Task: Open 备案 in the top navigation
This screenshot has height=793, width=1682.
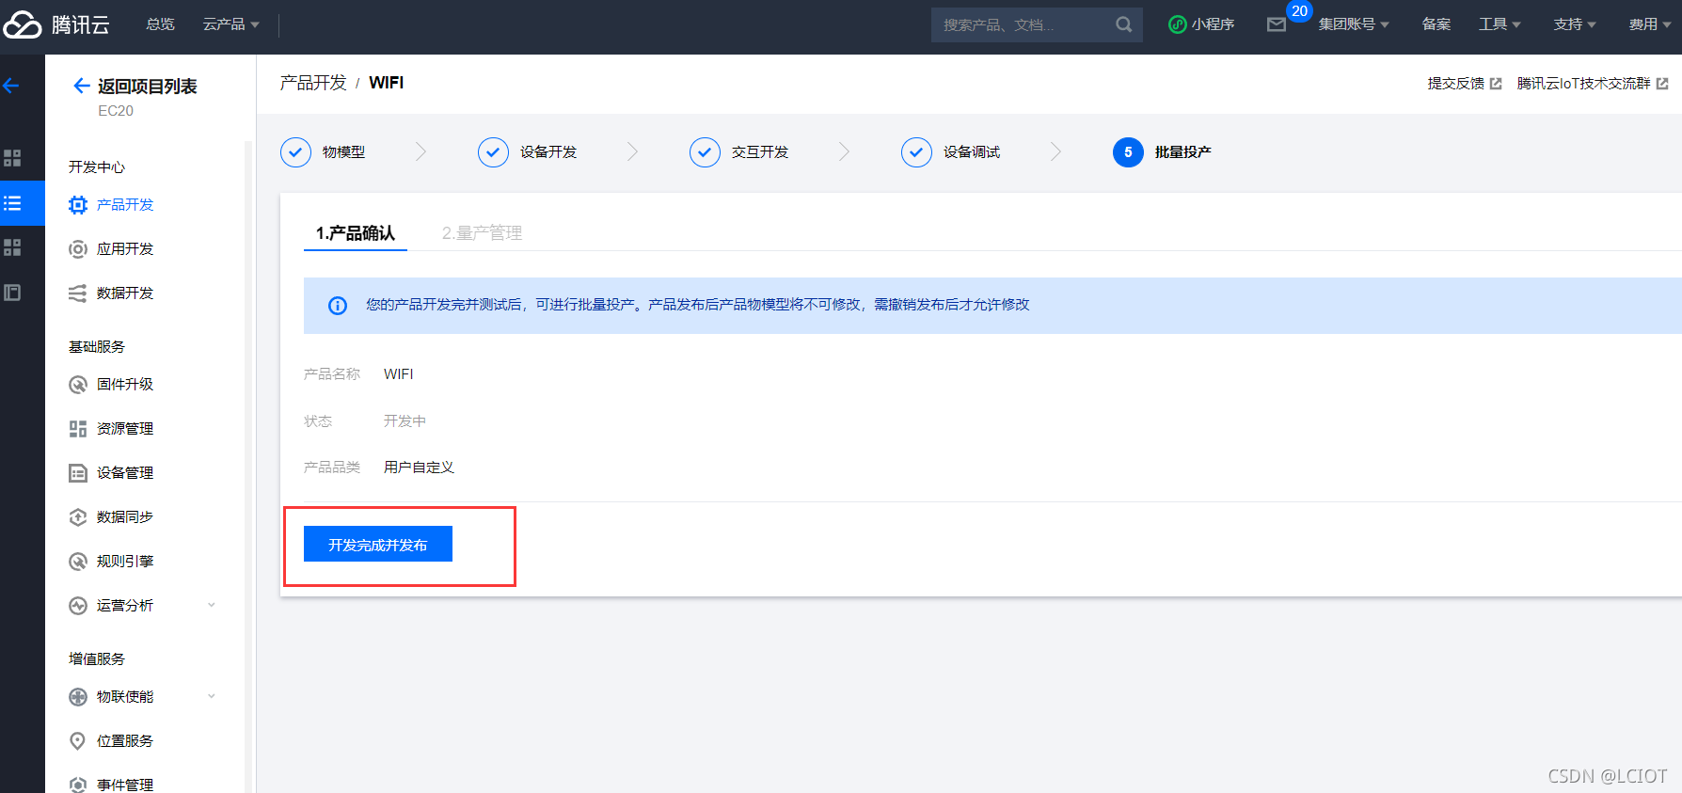Action: [1436, 24]
